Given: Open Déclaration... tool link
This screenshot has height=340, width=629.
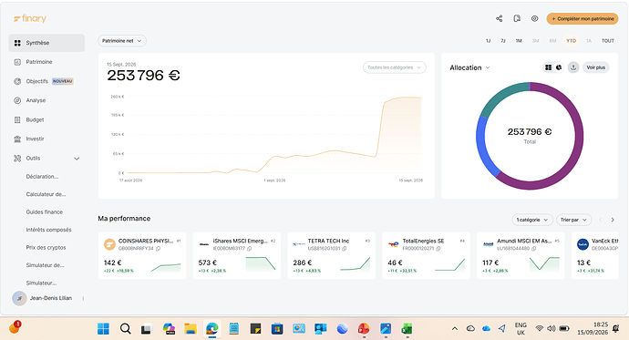Looking at the screenshot, I should [x=42, y=177].
